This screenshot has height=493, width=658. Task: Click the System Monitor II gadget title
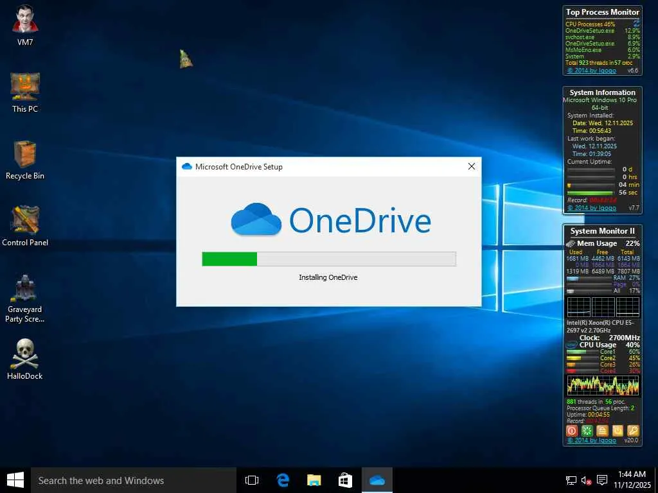pos(603,231)
